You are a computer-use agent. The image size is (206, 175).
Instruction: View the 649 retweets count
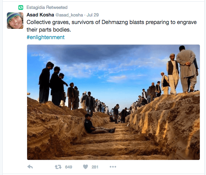[x=69, y=167]
